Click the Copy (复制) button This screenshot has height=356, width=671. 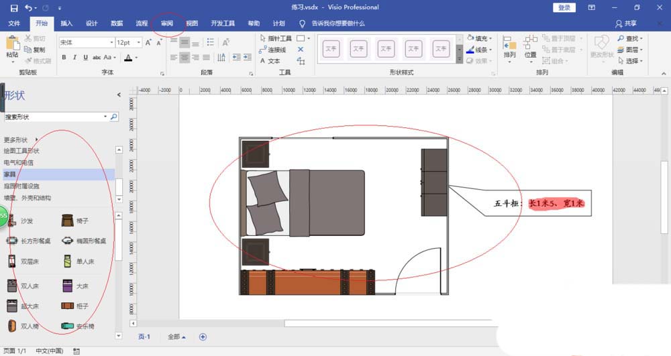(35, 50)
